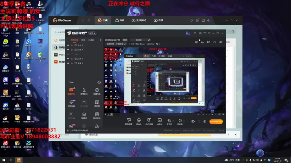This screenshot has height=163, width=291.
Task: Switch to WeGame 直播 tab
Action: tap(159, 20)
